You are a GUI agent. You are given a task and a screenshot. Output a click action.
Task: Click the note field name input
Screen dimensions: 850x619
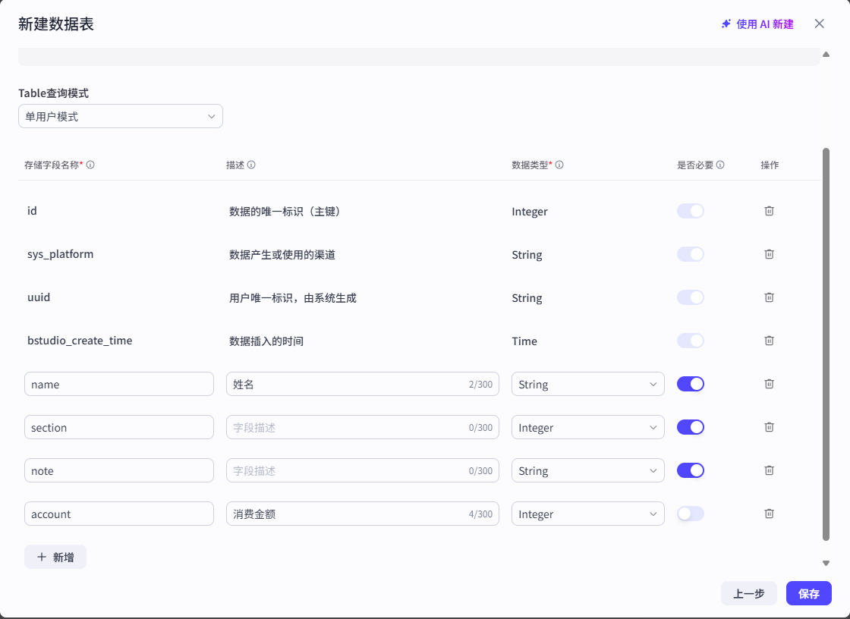coord(118,470)
